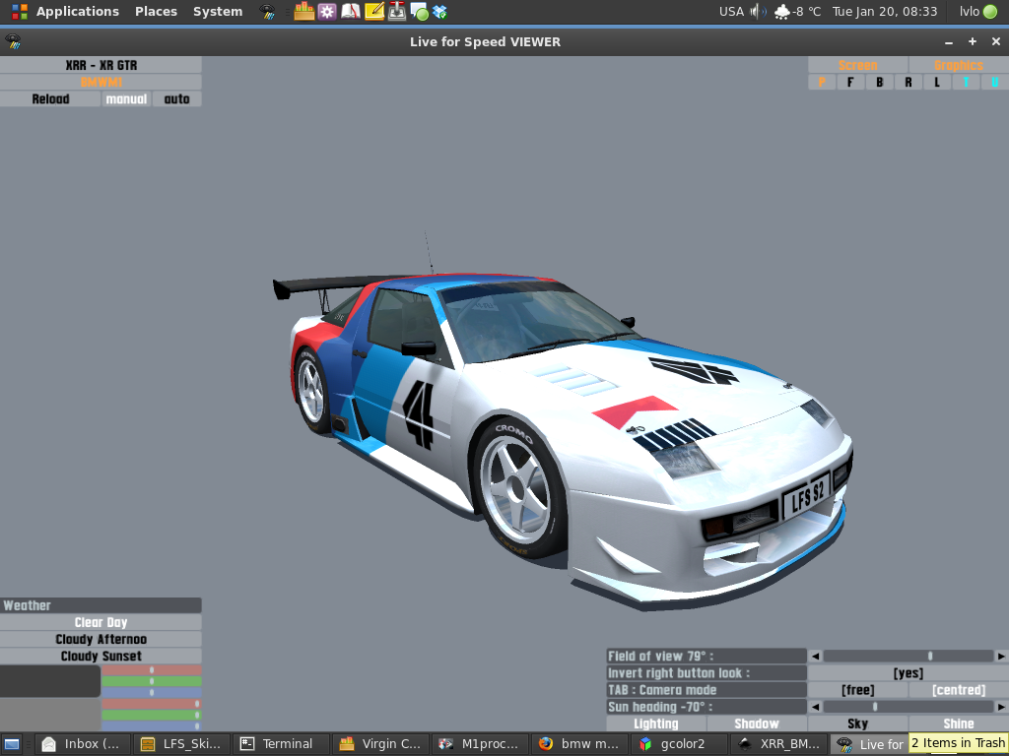Switch to the Terminal taskbar window
The image size is (1009, 756).
click(281, 744)
